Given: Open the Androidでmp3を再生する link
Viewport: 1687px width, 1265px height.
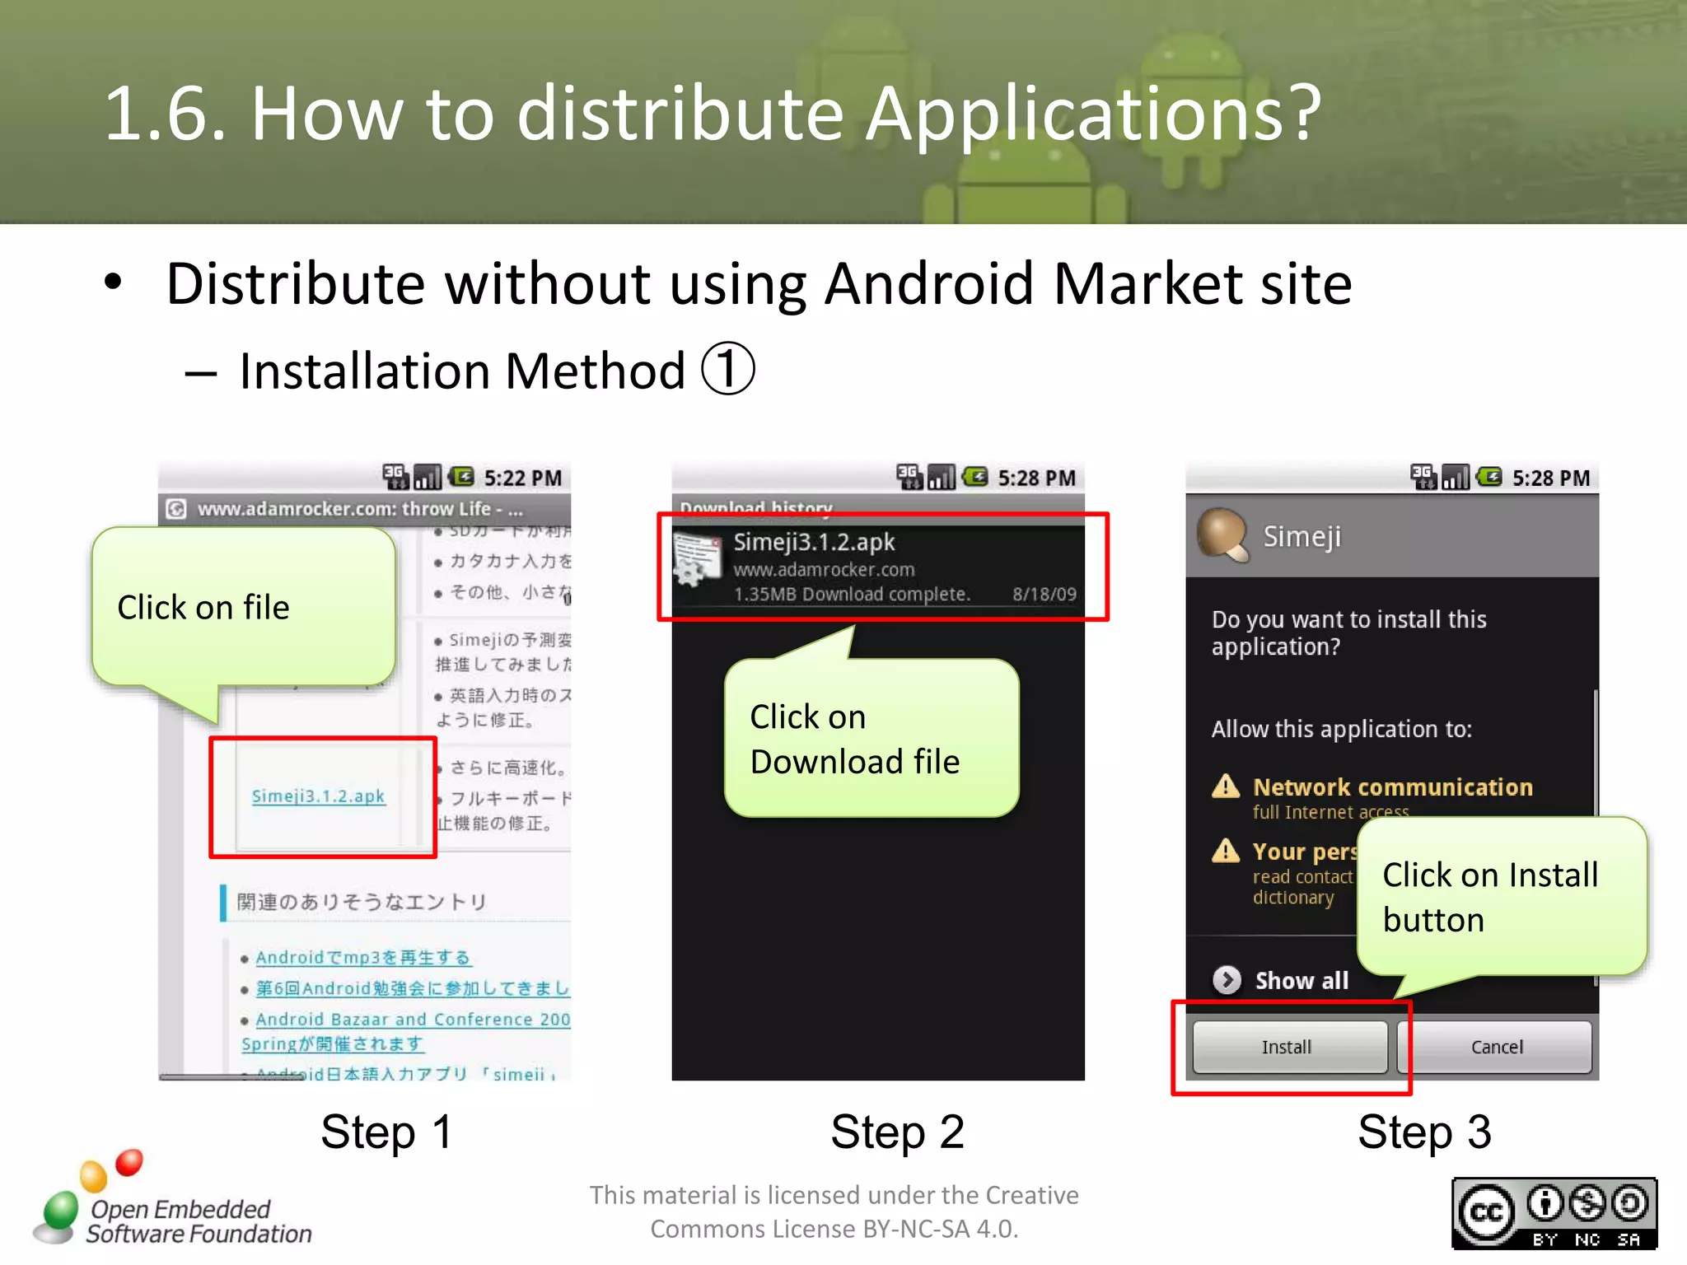Looking at the screenshot, I should tap(363, 958).
